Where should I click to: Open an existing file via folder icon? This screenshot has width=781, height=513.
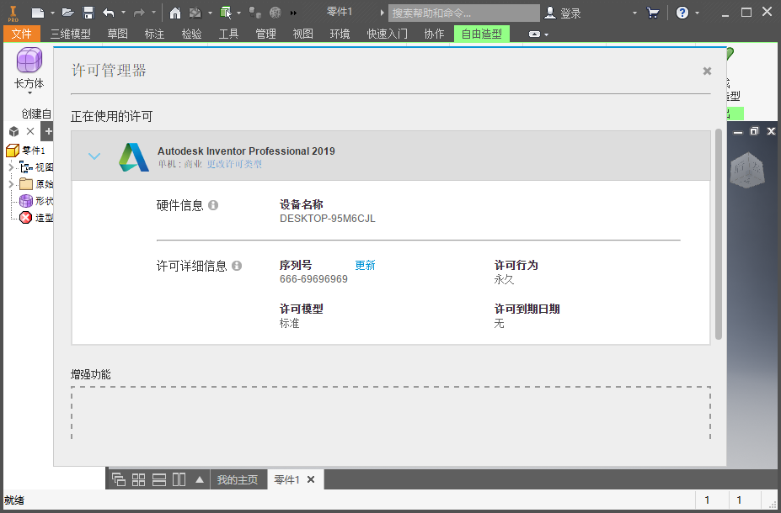[68, 13]
